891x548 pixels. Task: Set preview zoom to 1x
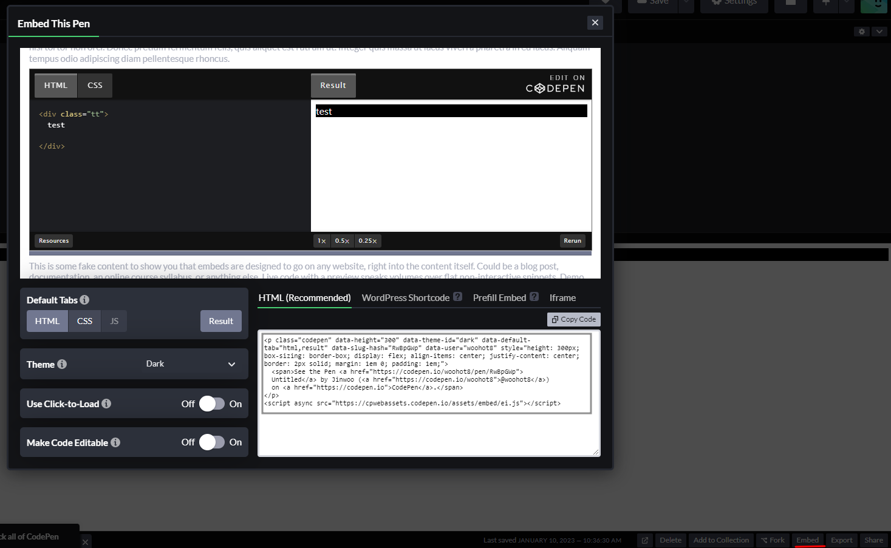point(322,241)
